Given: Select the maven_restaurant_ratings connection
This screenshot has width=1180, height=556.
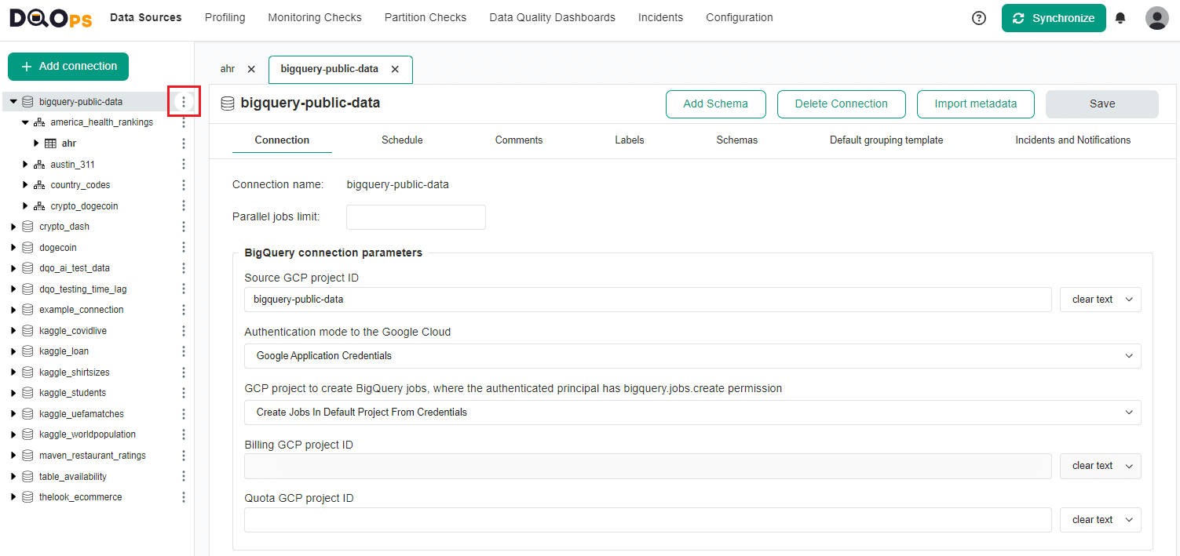Looking at the screenshot, I should click(93, 456).
